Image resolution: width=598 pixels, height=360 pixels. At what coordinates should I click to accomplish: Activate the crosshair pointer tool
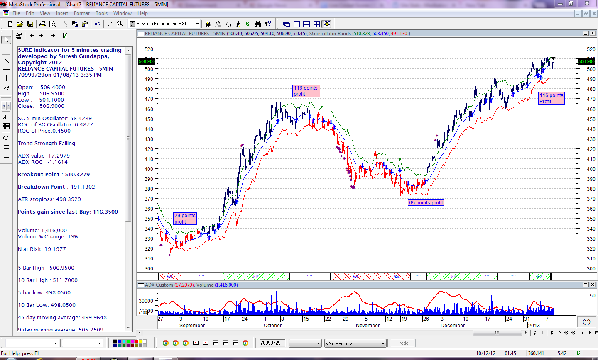(x=110, y=24)
